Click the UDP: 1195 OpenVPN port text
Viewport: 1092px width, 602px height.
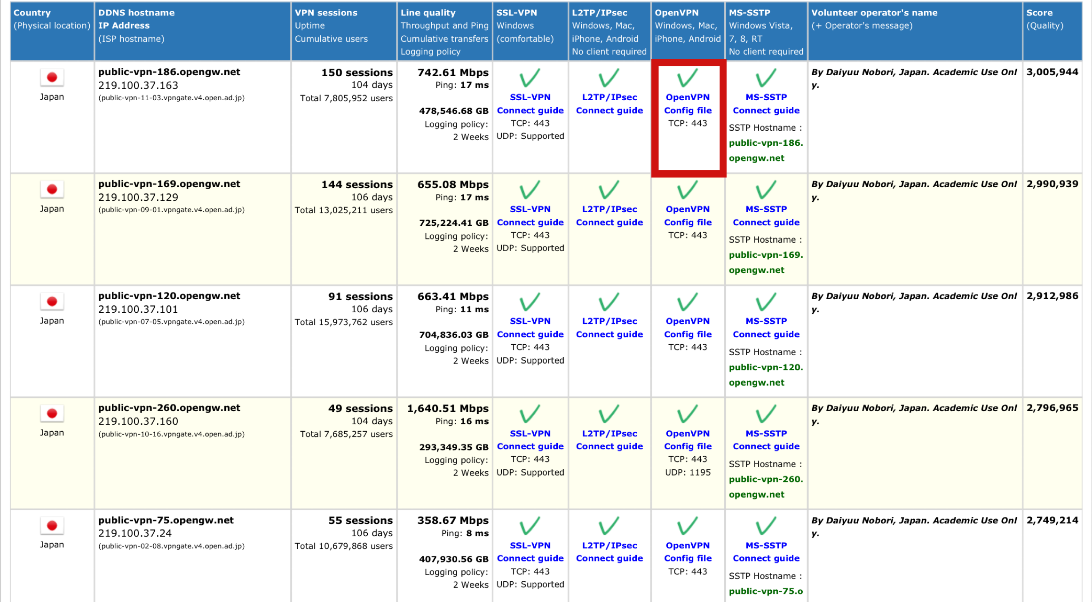[688, 472]
